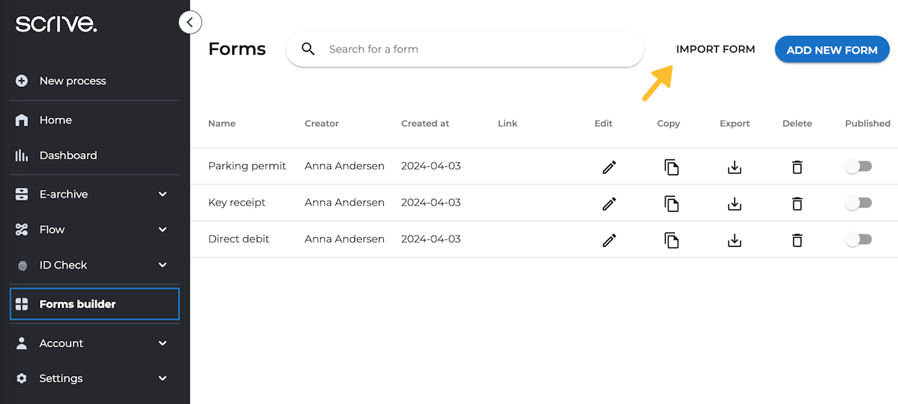The height and width of the screenshot is (404, 898).
Task: Collapse the sidebar with the arrow button
Action: click(x=190, y=22)
